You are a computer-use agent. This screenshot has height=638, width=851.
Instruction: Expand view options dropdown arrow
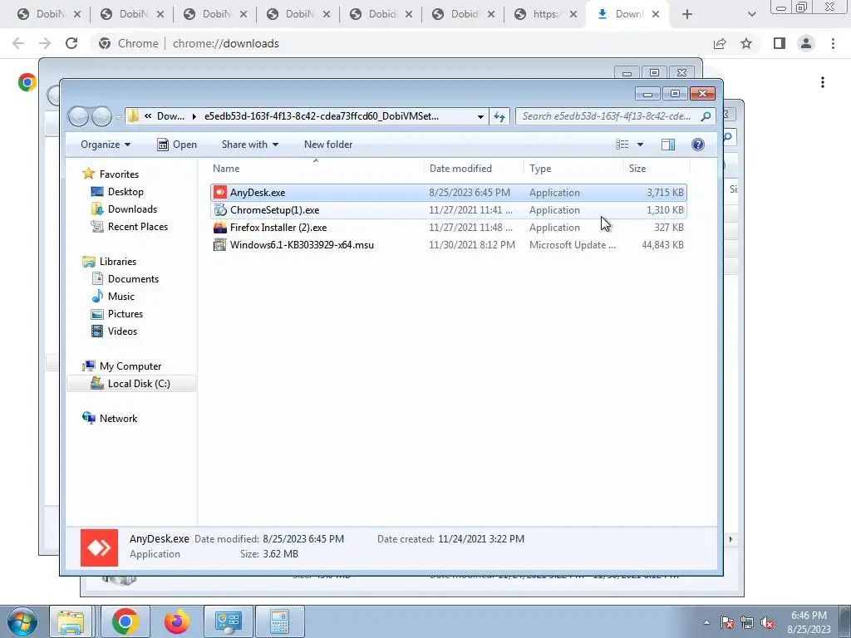pyautogui.click(x=640, y=145)
